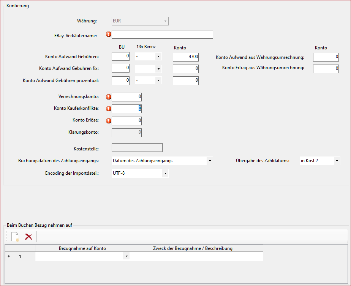Screen dimensions: 351x286
Task: Click the red X delete icon
Action: [28, 237]
